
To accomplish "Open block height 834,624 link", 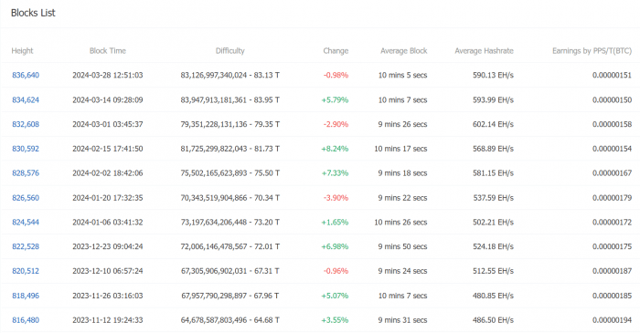I will click(26, 99).
